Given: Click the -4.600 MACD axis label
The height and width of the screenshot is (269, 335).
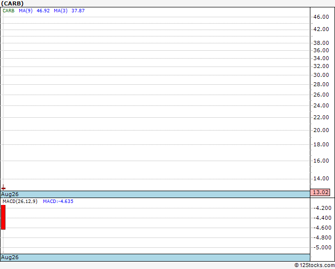Looking at the screenshot, I should pyautogui.click(x=322, y=228).
